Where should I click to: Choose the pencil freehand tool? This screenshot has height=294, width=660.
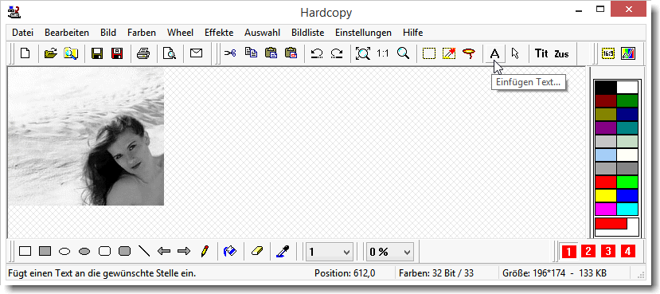coord(205,252)
